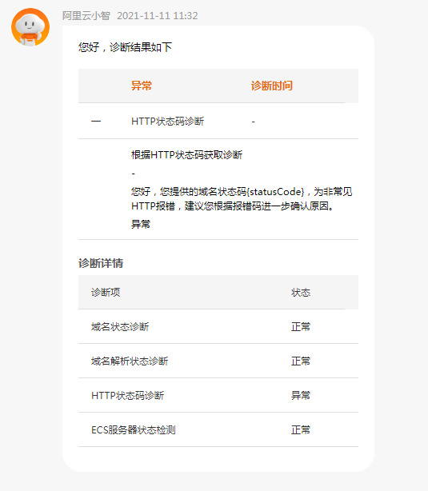This screenshot has height=491, width=428.
Task: Select the 域名状态诊断 row
Action: click(218, 326)
